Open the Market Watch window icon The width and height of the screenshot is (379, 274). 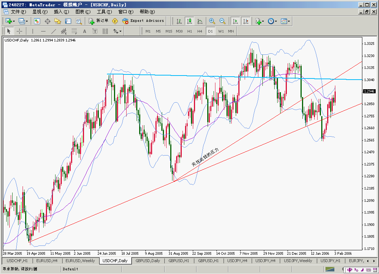click(37, 21)
